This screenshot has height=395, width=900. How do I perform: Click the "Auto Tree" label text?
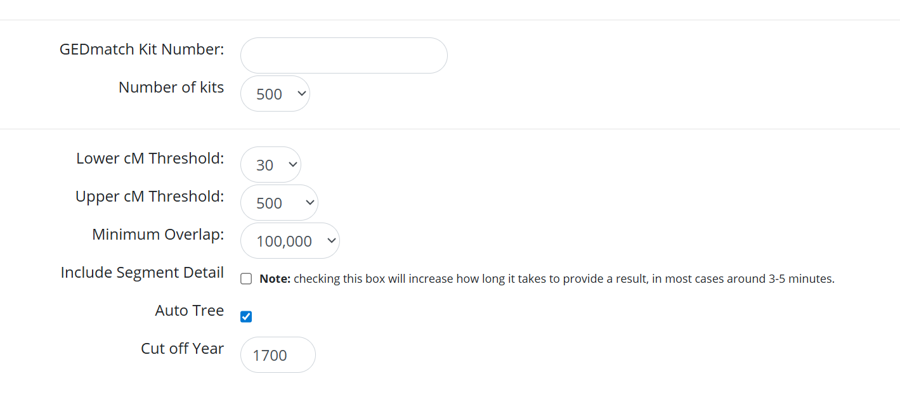[189, 311]
